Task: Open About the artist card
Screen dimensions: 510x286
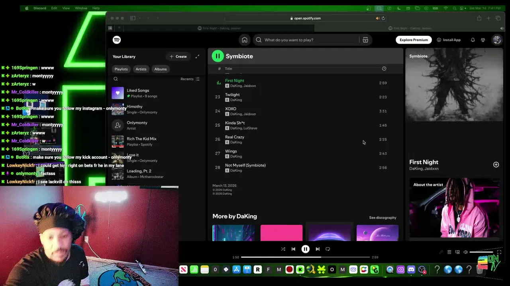Action: click(454, 207)
